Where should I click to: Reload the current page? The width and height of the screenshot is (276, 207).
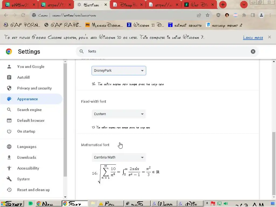[x=23, y=15]
